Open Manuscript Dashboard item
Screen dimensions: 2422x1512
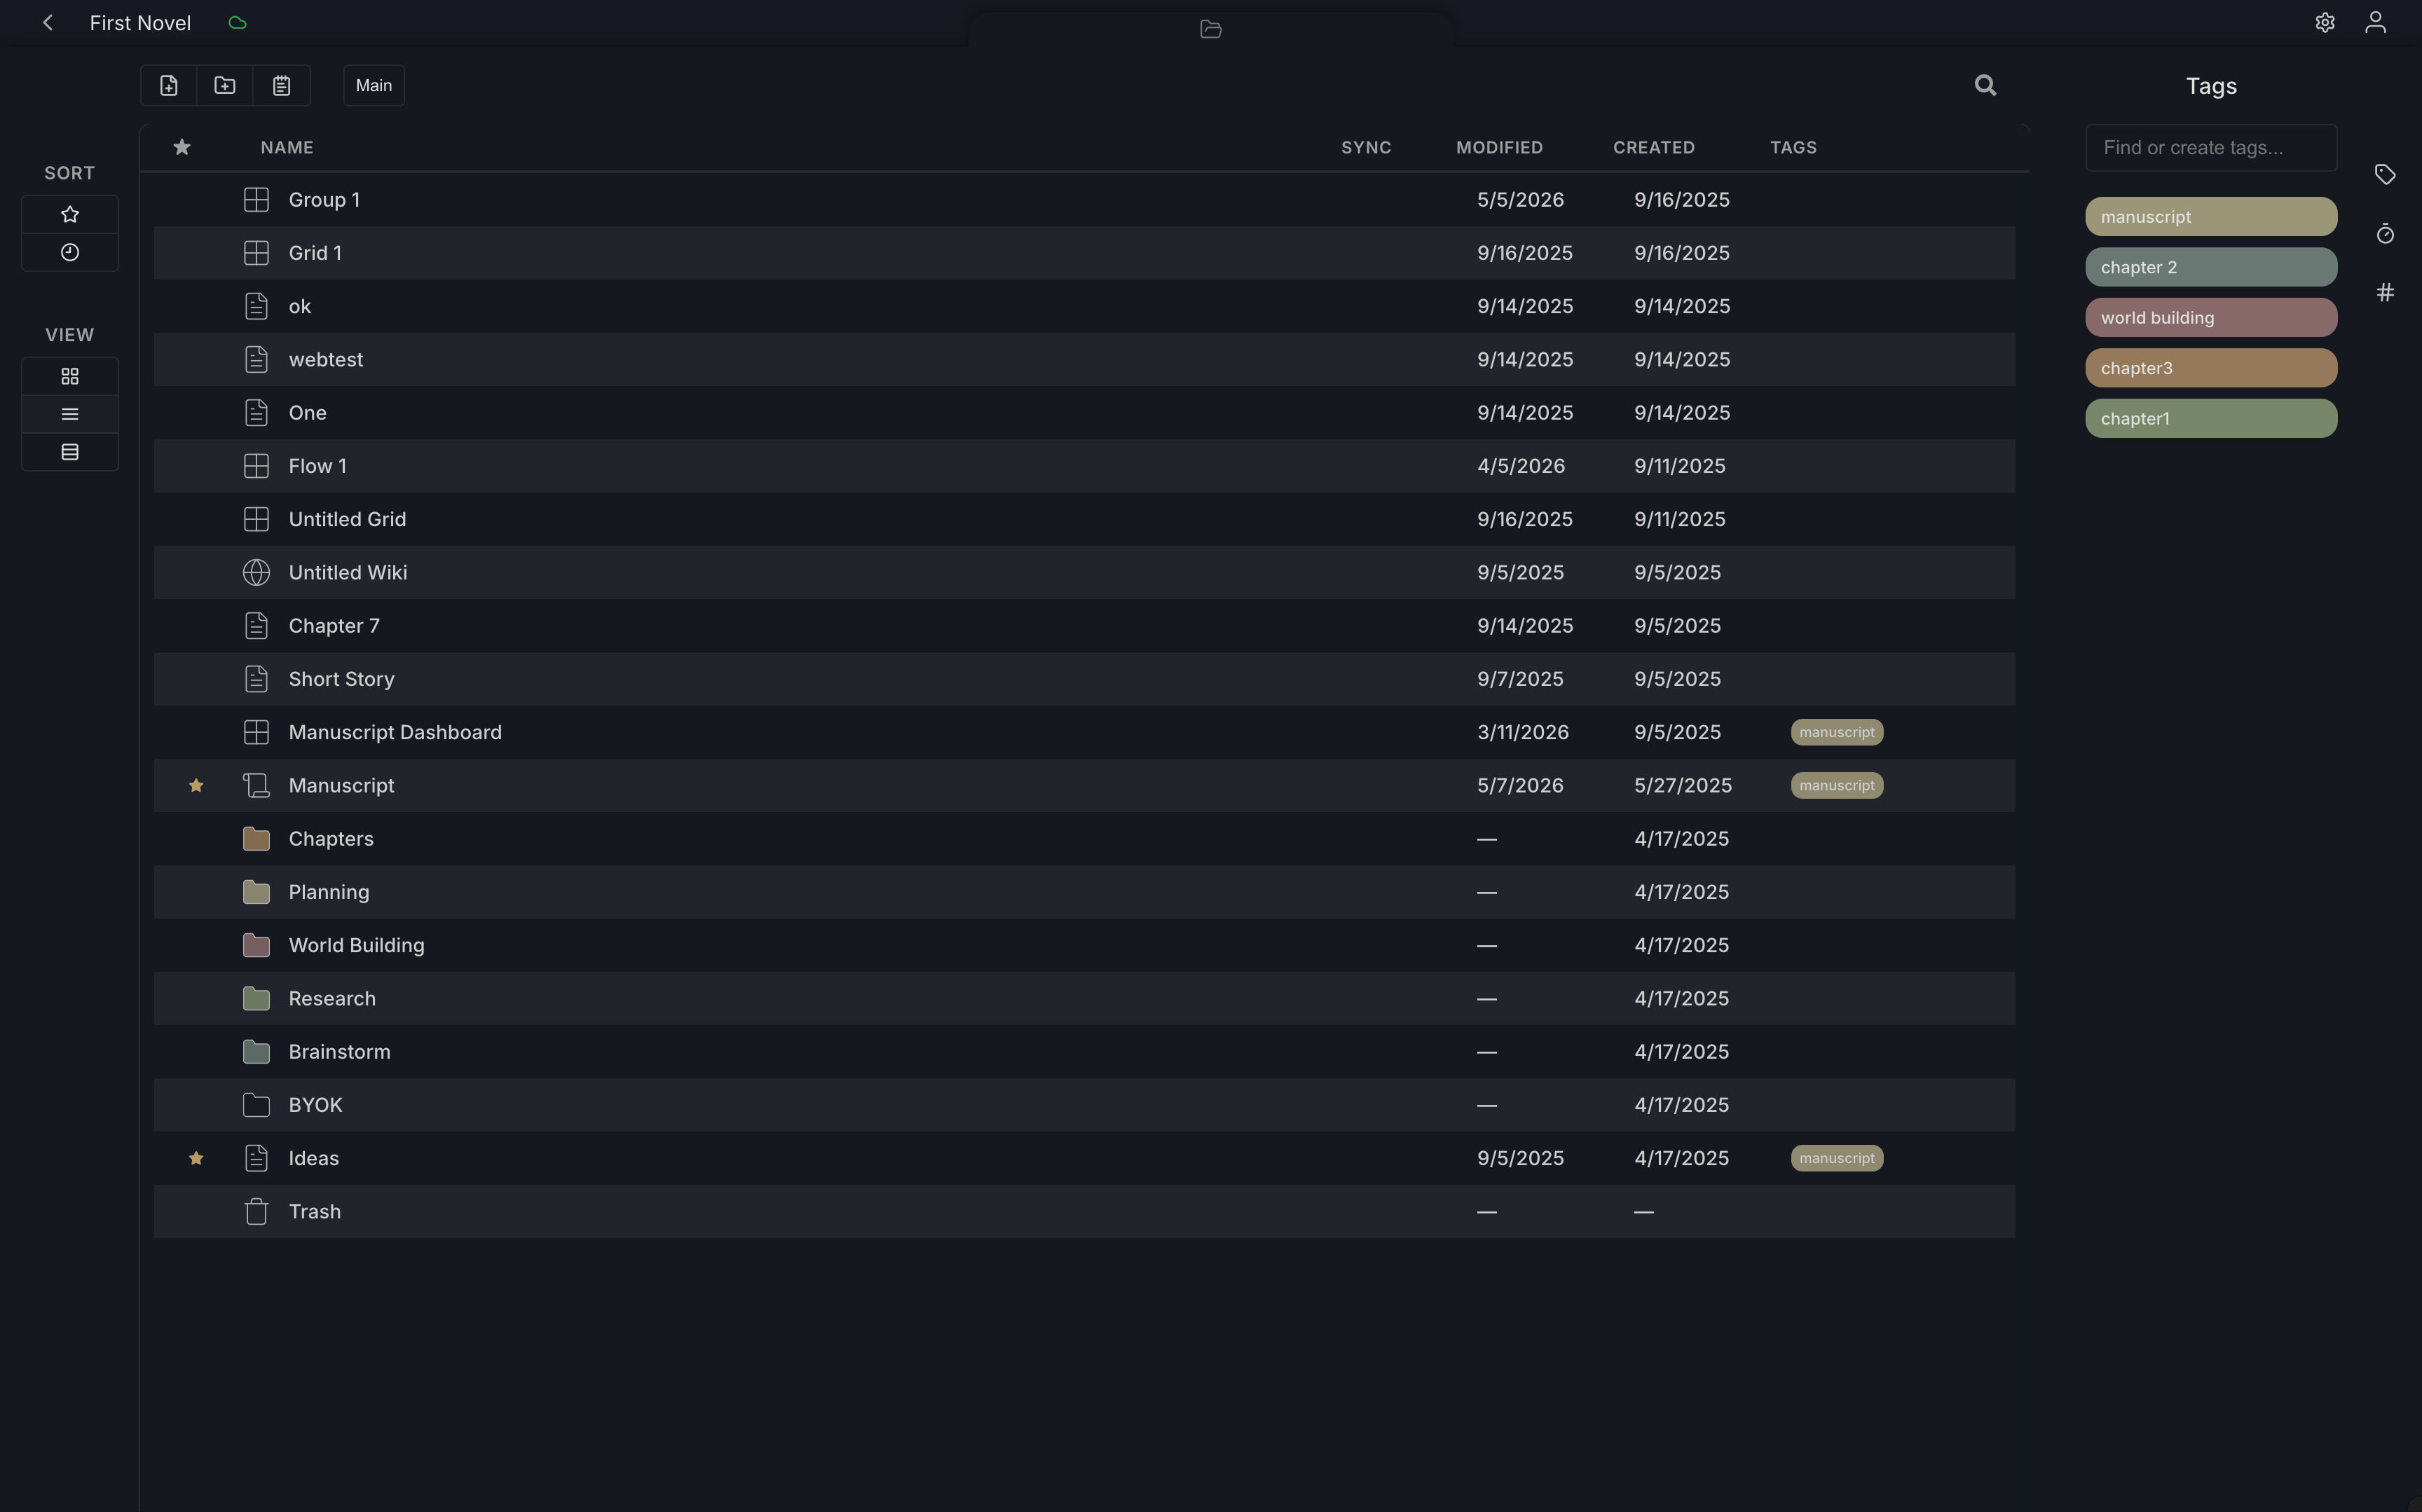[395, 732]
